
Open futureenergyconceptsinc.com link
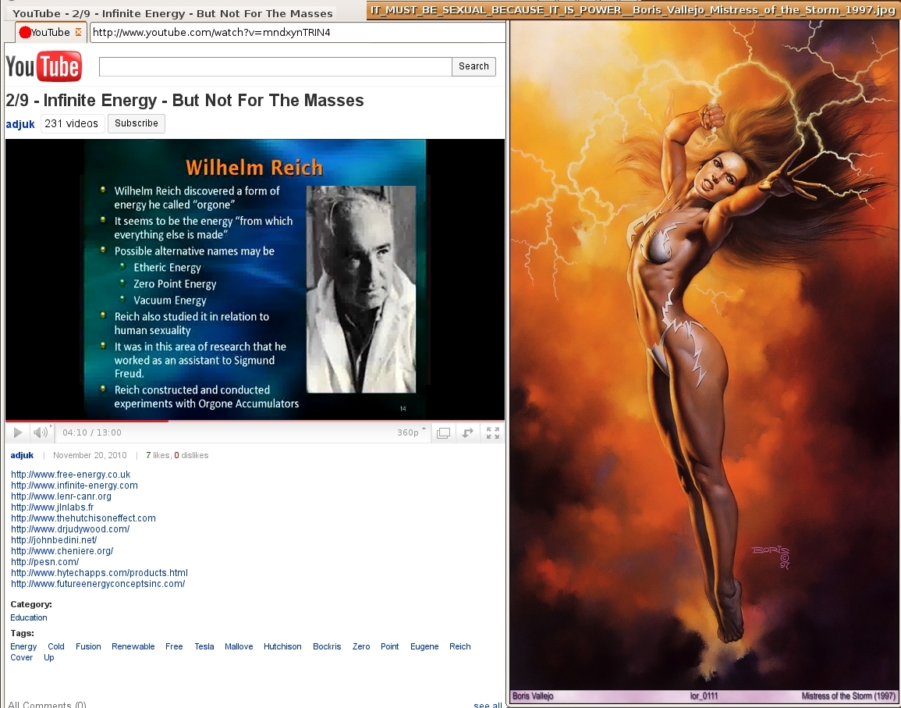pos(98,584)
